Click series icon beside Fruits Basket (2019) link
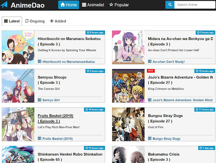Image resolution: width=216 pixels, height=163 pixels. coord(39,138)
